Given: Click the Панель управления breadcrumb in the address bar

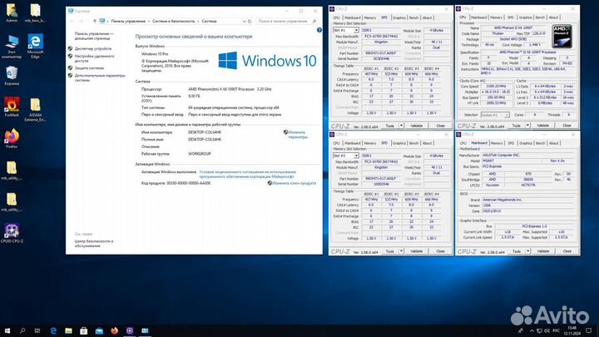Looking at the screenshot, I should pos(128,22).
